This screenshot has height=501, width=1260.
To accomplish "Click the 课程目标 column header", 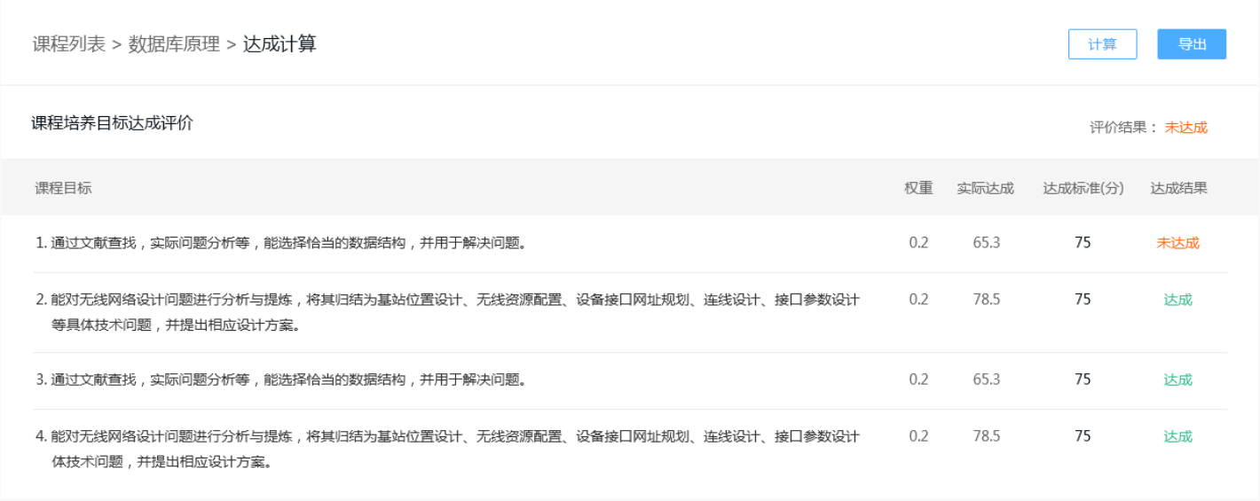I will tap(63, 188).
